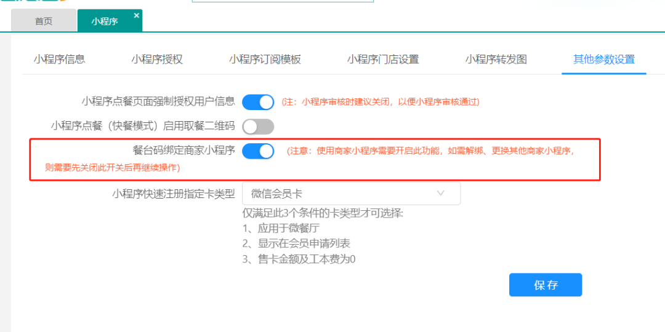
Task: Select the 其他参数设置 tab
Action: [603, 60]
